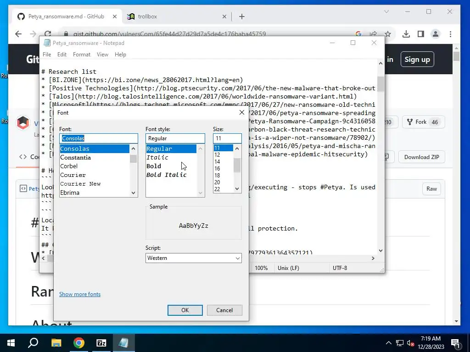The height and width of the screenshot is (352, 470).
Task: Select Bold Italic font style
Action: [x=171, y=175]
